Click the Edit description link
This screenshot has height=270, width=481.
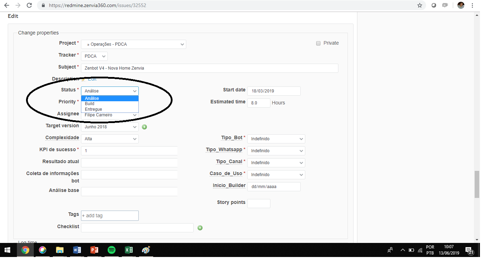click(x=92, y=79)
